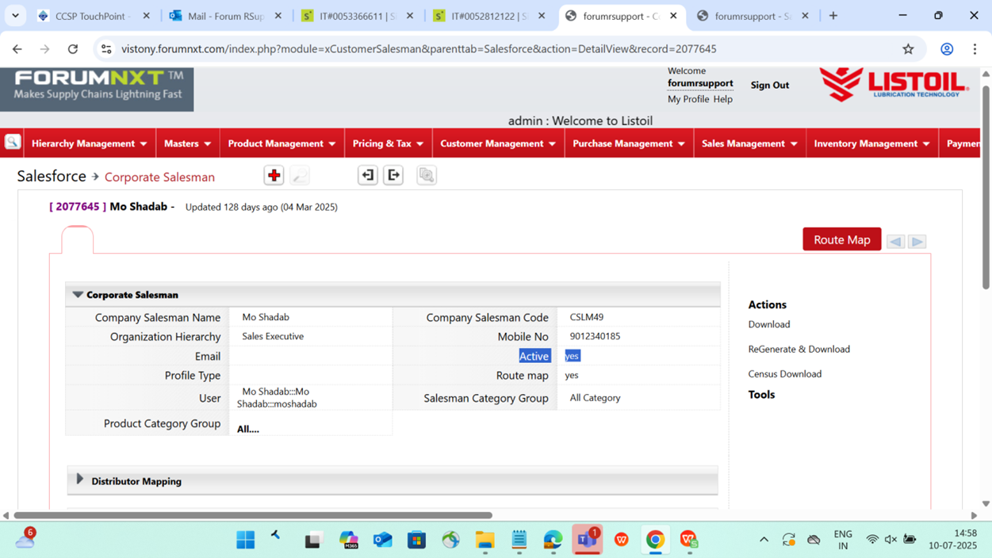Click ReGenerate & Download action
Viewport: 992px width, 558px height.
click(799, 349)
